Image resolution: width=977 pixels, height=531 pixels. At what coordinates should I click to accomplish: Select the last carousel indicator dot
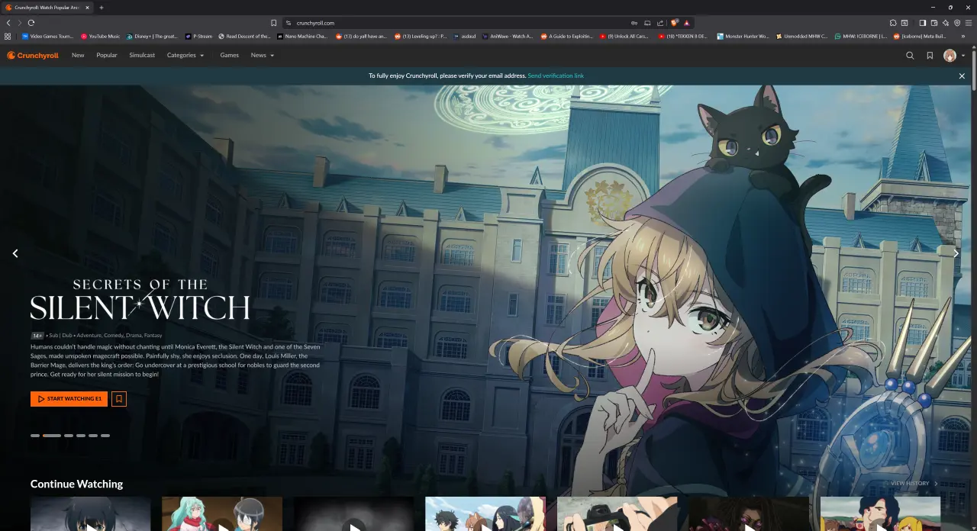[105, 435]
